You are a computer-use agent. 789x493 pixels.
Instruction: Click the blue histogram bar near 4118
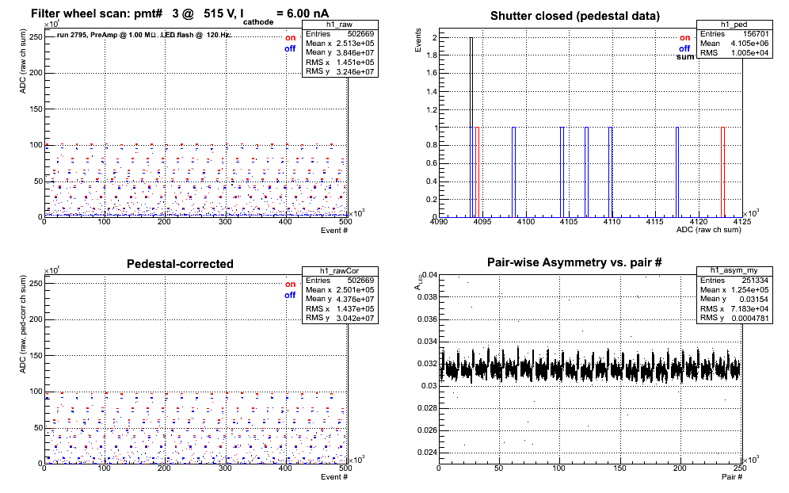677,172
